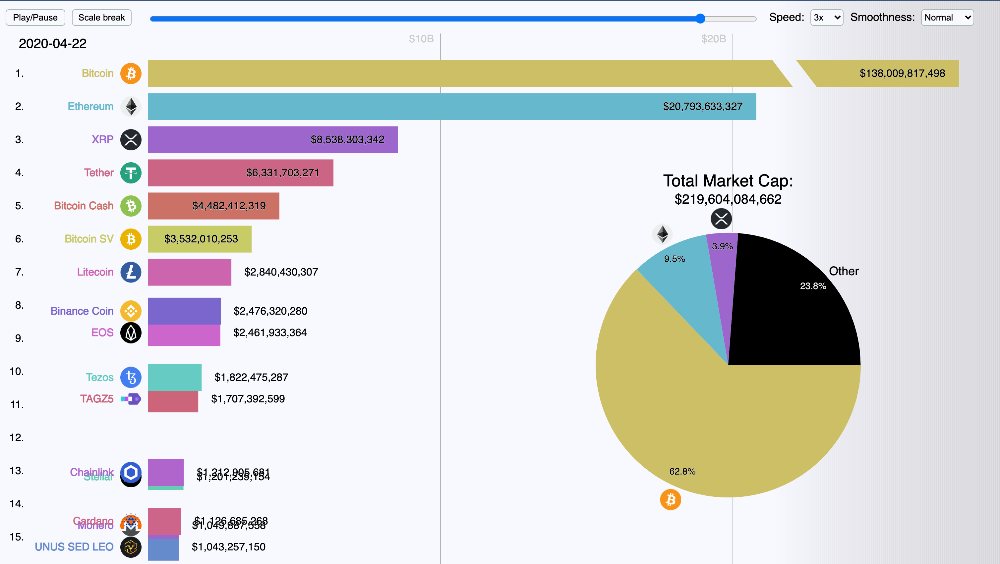Click the Bitcoin logo icon in bar list
This screenshot has height=564, width=1000.
click(x=131, y=73)
